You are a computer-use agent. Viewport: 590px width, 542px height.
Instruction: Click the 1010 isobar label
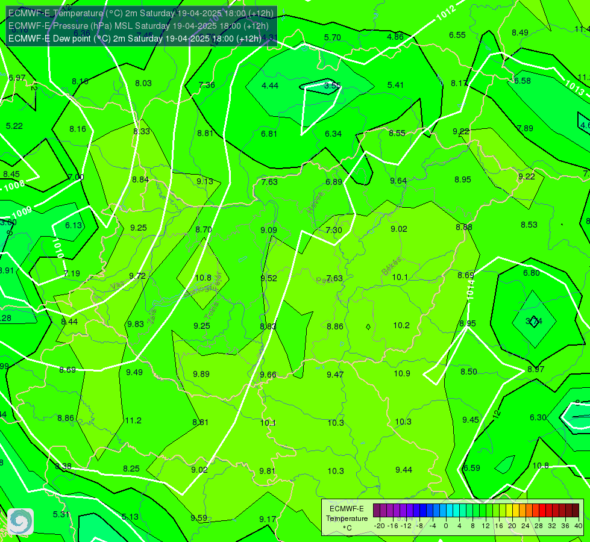(58, 247)
